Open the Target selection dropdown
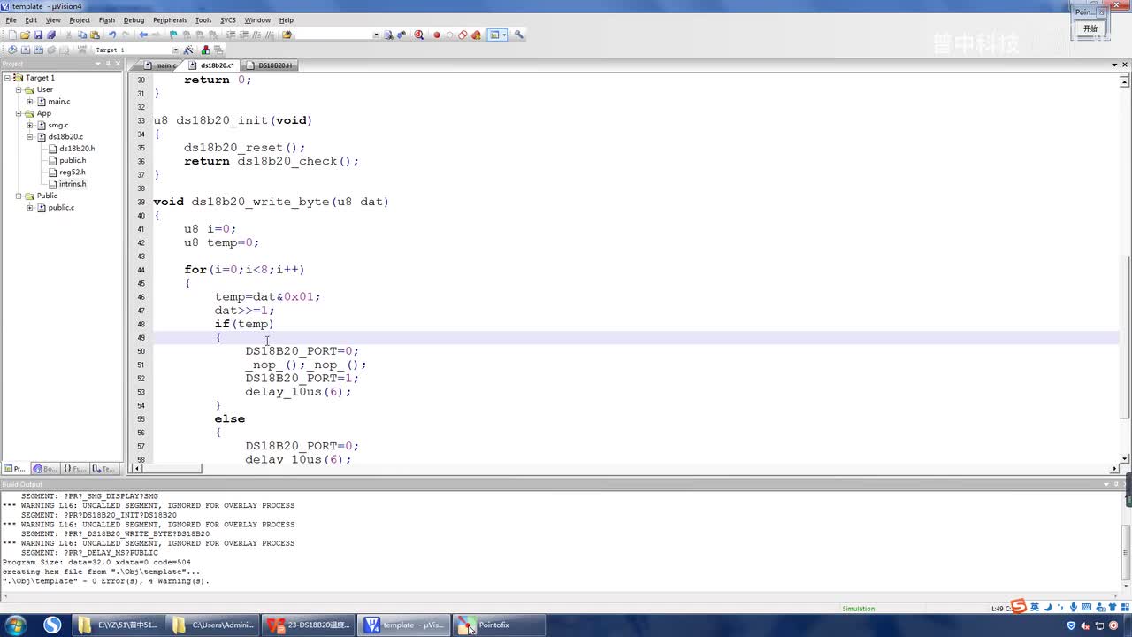This screenshot has height=637, width=1132. click(175, 50)
